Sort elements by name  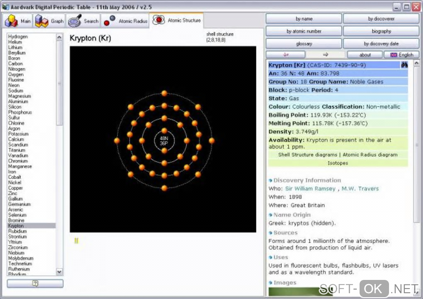[304, 19]
